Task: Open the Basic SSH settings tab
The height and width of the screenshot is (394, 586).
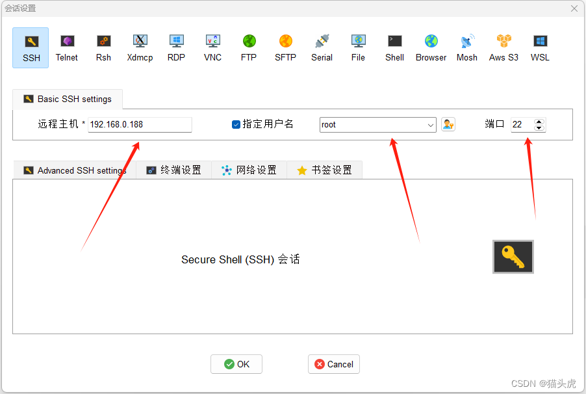Action: tap(68, 99)
